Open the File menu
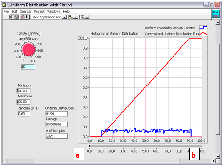Image resolution: width=222 pixels, height=165 pixels. 6,11
